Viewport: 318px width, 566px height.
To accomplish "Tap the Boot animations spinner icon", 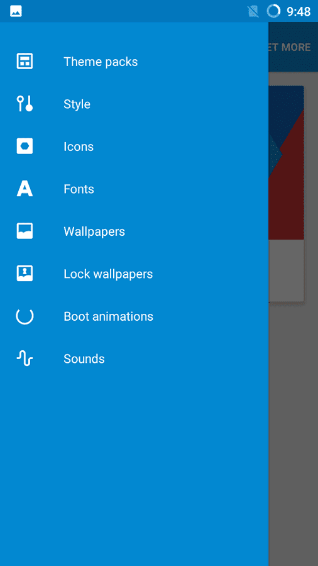I will [x=25, y=316].
